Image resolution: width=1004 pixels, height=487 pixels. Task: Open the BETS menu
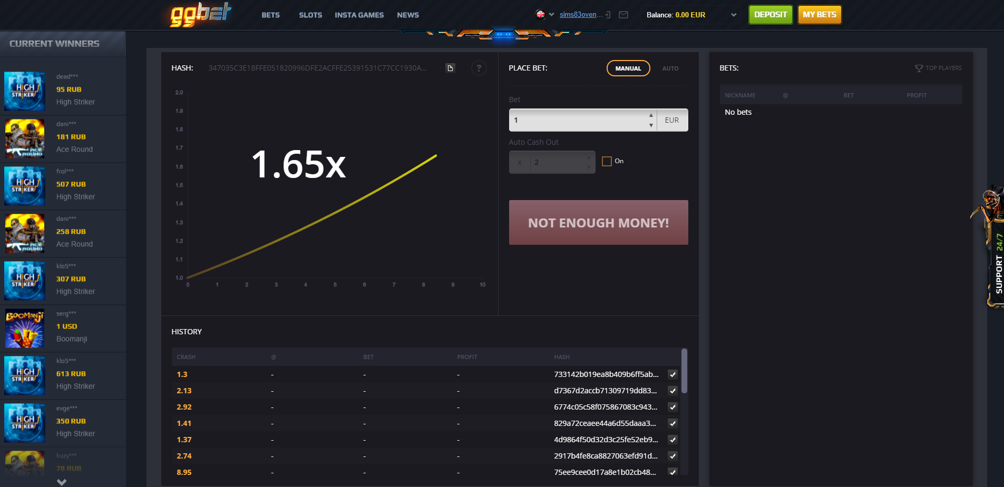click(x=270, y=15)
